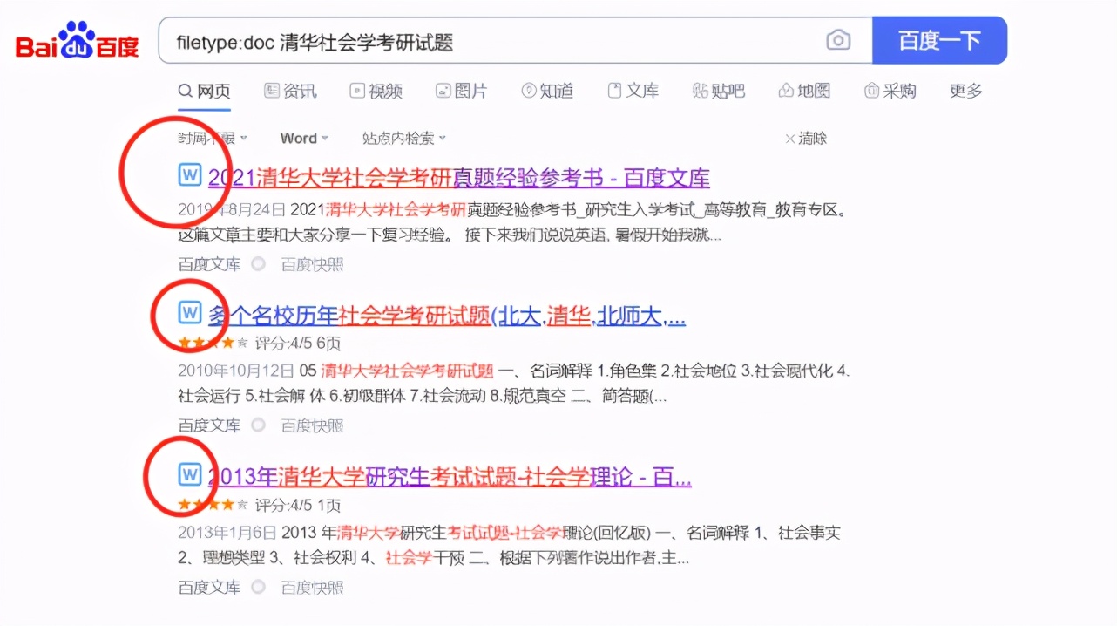This screenshot has width=1117, height=626.
Task: Click the date 2013年1月6日
Action: (x=227, y=532)
